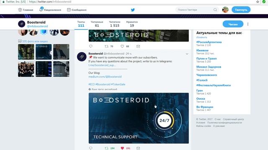Screen dimensions: 268x150
Task: Open the server racks media thumbnail
Action: coord(26,52)
